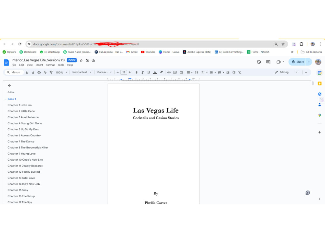Open the Insert menu
325x243 pixels.
pyautogui.click(x=39, y=65)
